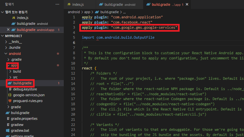Click the android breadcrumb segment
The width and height of the screenshot is (244, 137).
click(x=74, y=12)
